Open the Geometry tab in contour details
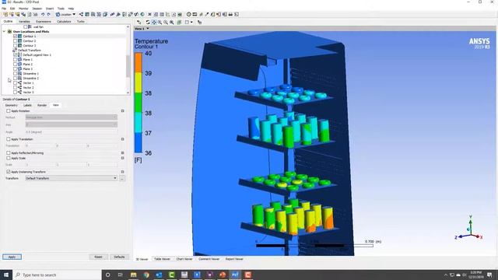The height and width of the screenshot is (280, 498). point(12,105)
